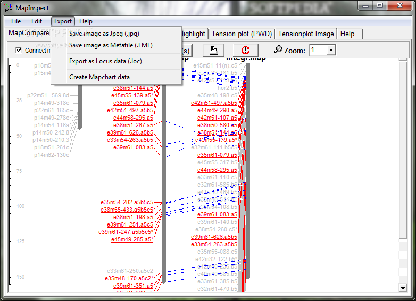Image resolution: width=416 pixels, height=301 pixels.
Task: Open the Edit menu
Action: pyautogui.click(x=37, y=21)
